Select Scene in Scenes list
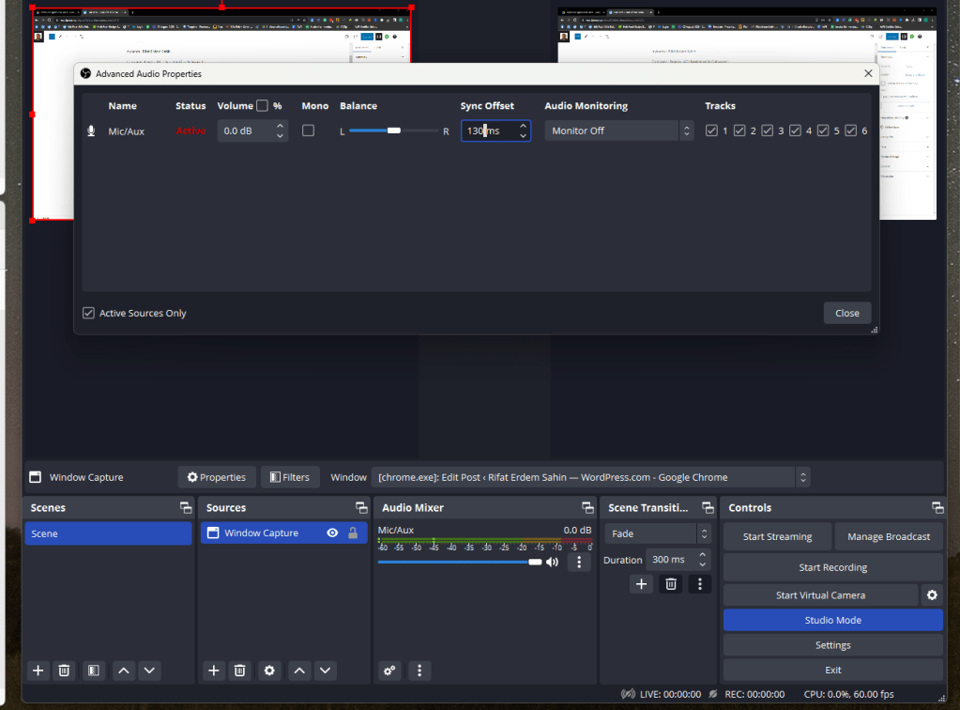Viewport: 960px width, 710px height. tap(108, 533)
